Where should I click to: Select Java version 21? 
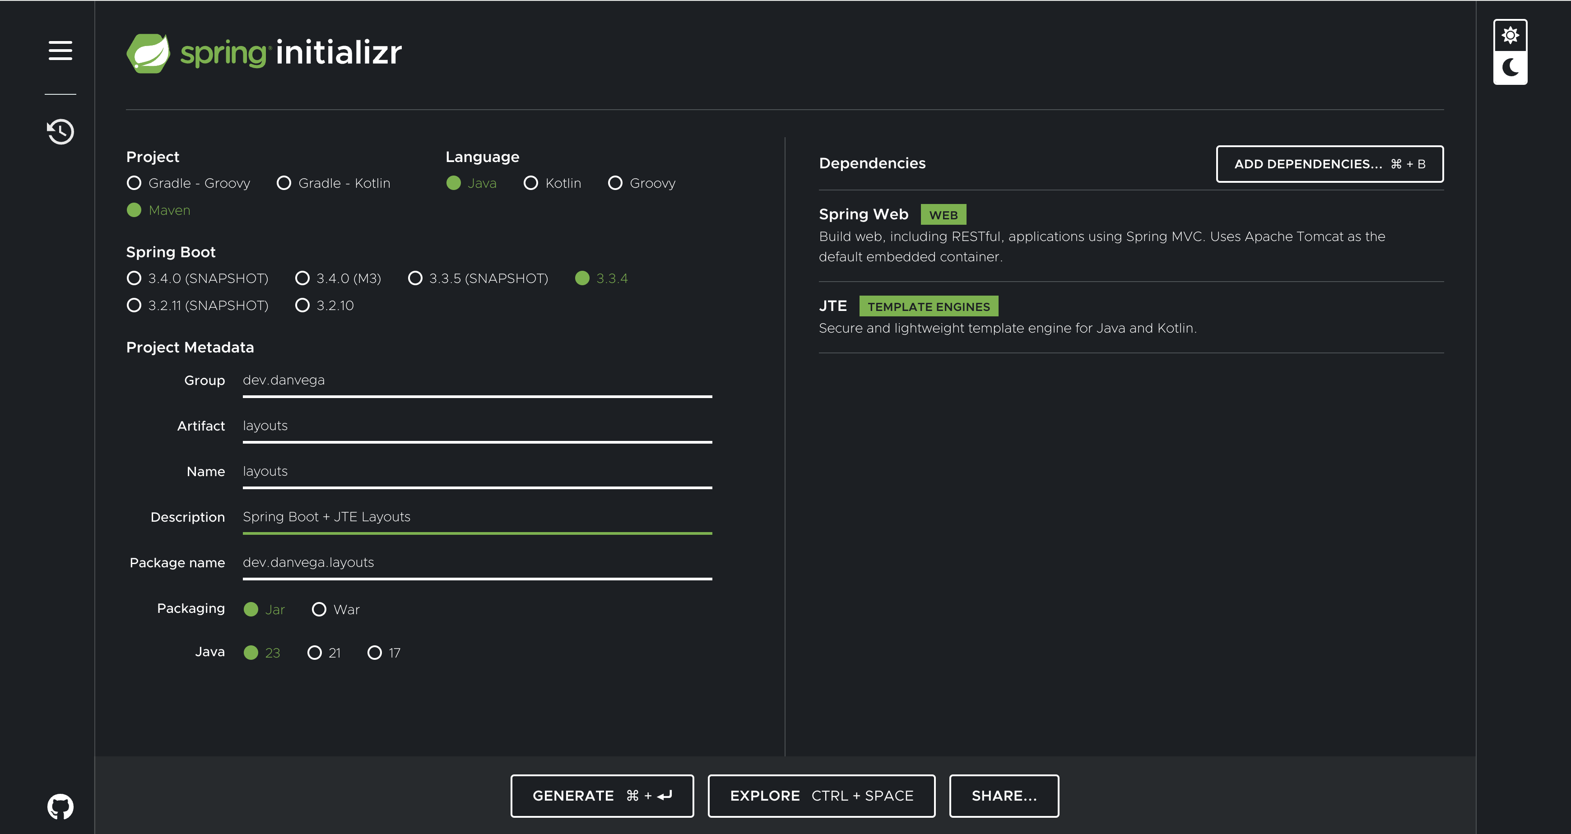click(315, 652)
